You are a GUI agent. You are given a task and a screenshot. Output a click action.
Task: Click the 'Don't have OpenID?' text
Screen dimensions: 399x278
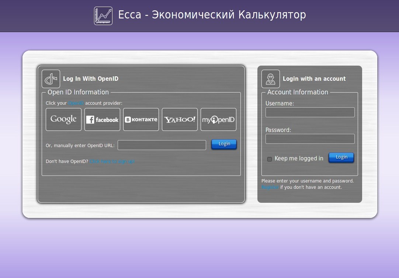tap(67, 161)
